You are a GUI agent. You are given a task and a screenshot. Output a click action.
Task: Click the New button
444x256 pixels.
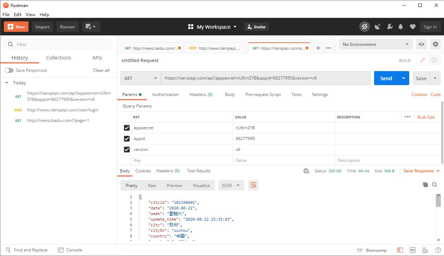pos(16,27)
